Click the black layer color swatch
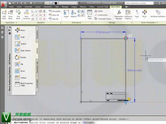Viewport: 166px width, 124px height. tap(56, 3)
